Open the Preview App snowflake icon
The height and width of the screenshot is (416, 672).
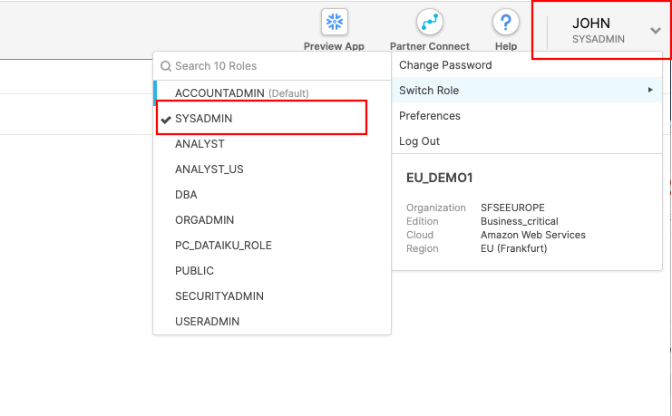tap(336, 23)
